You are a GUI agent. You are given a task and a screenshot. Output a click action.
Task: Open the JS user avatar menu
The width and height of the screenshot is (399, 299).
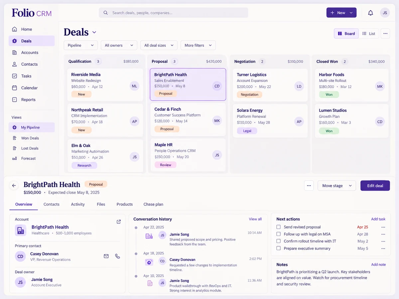tap(385, 13)
